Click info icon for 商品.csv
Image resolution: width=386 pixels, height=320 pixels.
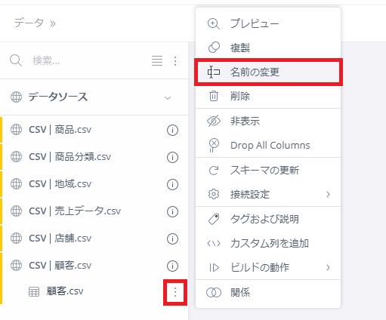172,130
